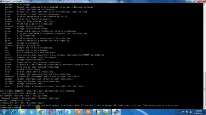Open Windows Explorer folder icon in taskbar
The width and height of the screenshot is (206, 115).
pyautogui.click(x=23, y=112)
